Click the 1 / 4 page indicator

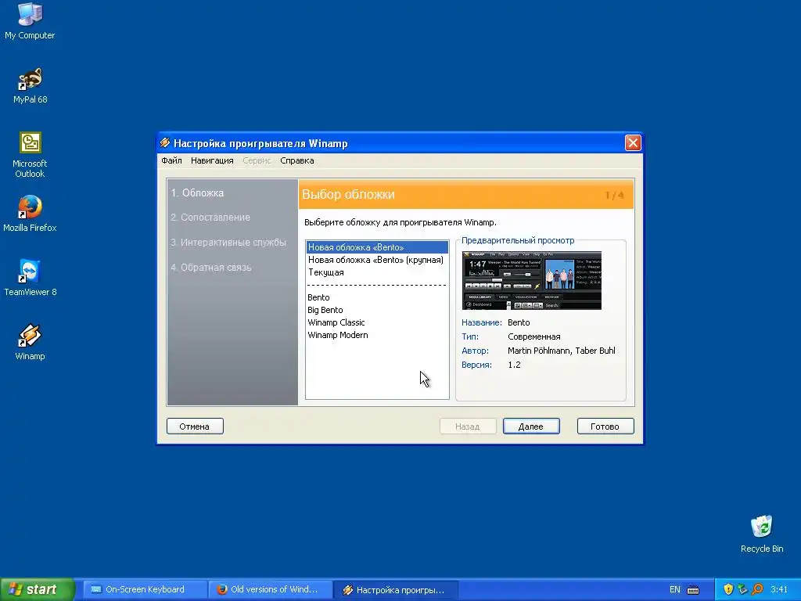[614, 195]
